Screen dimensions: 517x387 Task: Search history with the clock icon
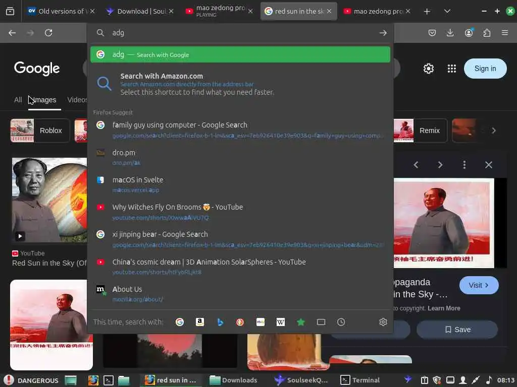341,322
